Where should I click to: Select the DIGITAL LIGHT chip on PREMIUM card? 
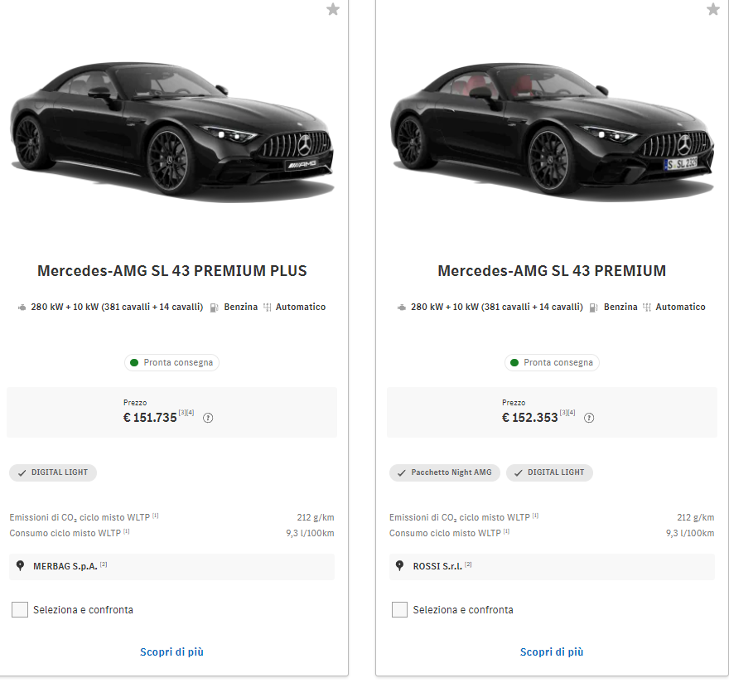[x=549, y=472]
